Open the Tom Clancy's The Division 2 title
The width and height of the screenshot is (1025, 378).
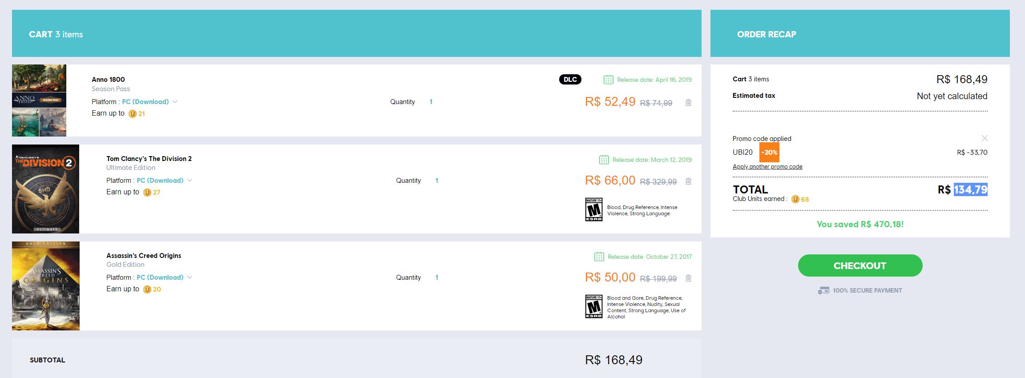[x=149, y=159]
